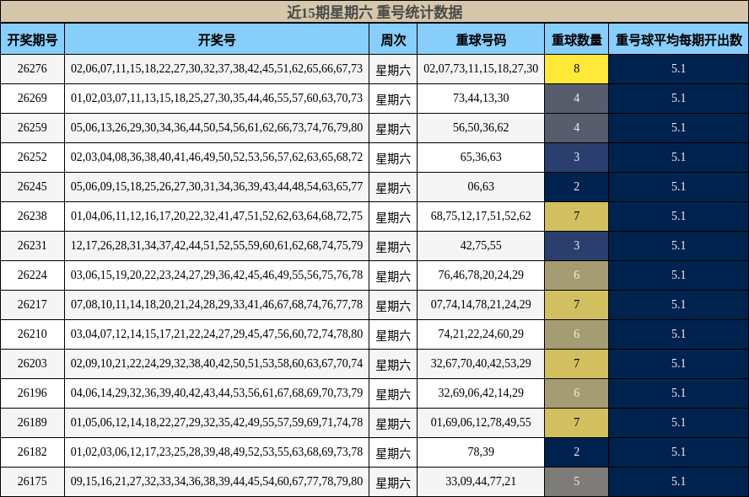Select draw period 26224
The height and width of the screenshot is (497, 749).
33,275
